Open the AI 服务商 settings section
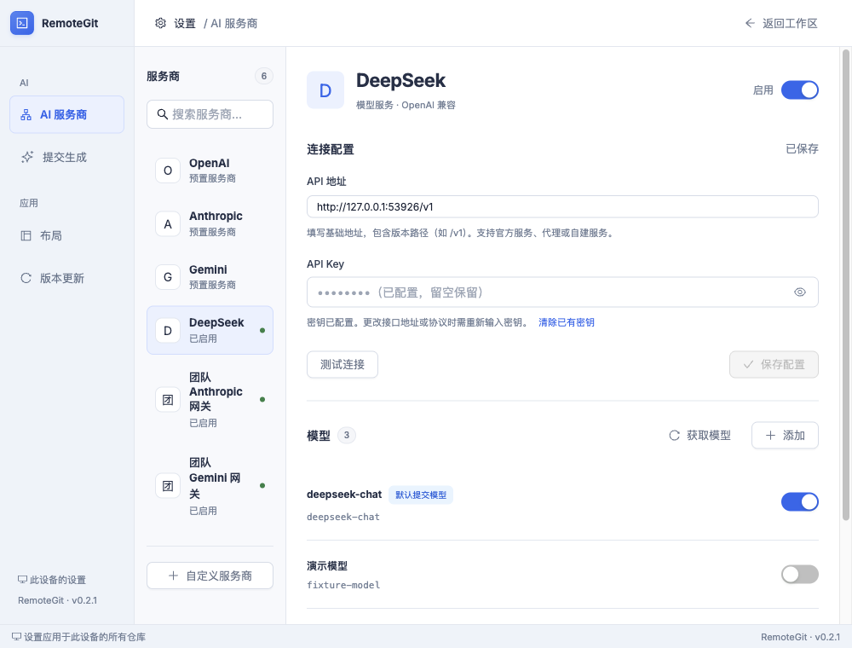The height and width of the screenshot is (648, 852). pyautogui.click(x=66, y=115)
